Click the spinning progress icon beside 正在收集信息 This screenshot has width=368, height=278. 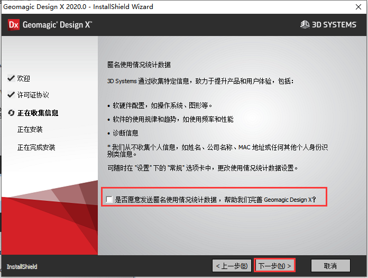pyautogui.click(x=11, y=113)
